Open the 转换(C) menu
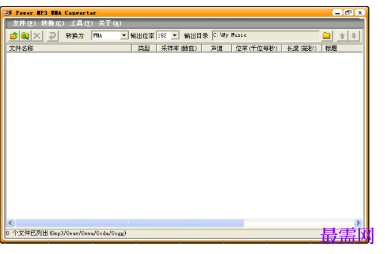Viewport: 385px width, 254px height. [53, 23]
